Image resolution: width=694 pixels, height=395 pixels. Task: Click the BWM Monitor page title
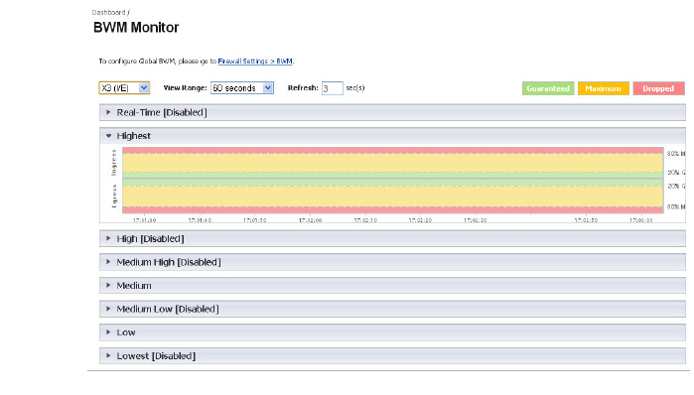pos(136,28)
